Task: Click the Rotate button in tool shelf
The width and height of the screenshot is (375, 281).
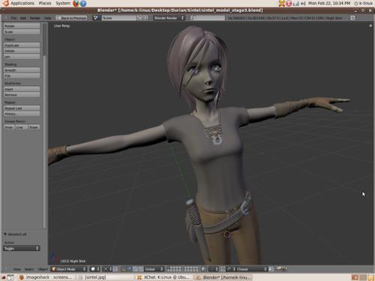Action: pos(22,26)
